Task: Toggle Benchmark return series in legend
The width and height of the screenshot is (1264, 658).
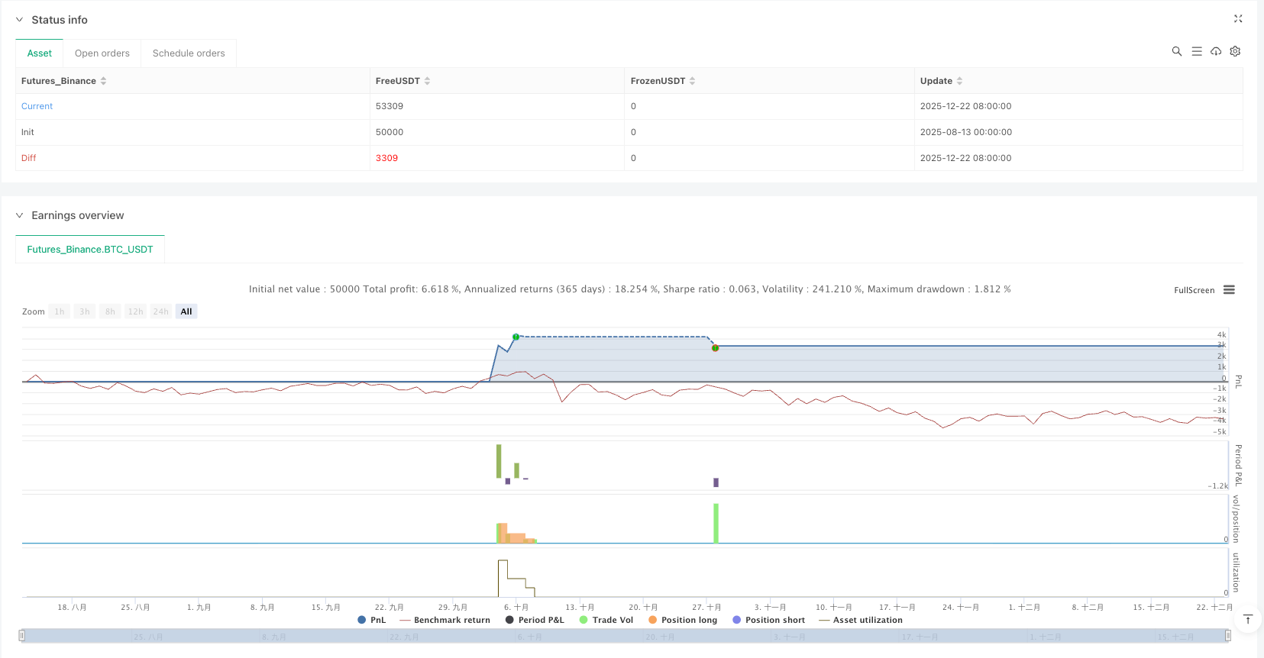Action: (445, 620)
